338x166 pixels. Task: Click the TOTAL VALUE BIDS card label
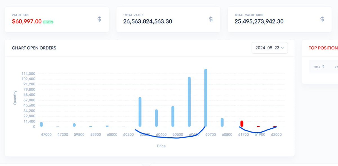point(249,15)
